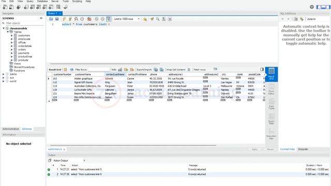This screenshot has width=331, height=186.
Task: Search table data icon in main toolbar
Action: point(58,7)
